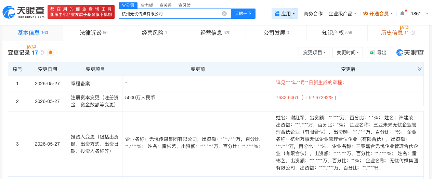
Task: Click the 变更日期 column header
Action: 48,69
